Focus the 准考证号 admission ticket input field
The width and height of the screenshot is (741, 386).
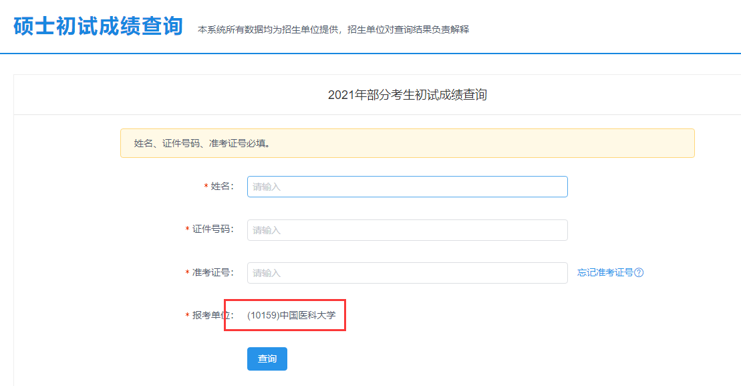(x=408, y=272)
